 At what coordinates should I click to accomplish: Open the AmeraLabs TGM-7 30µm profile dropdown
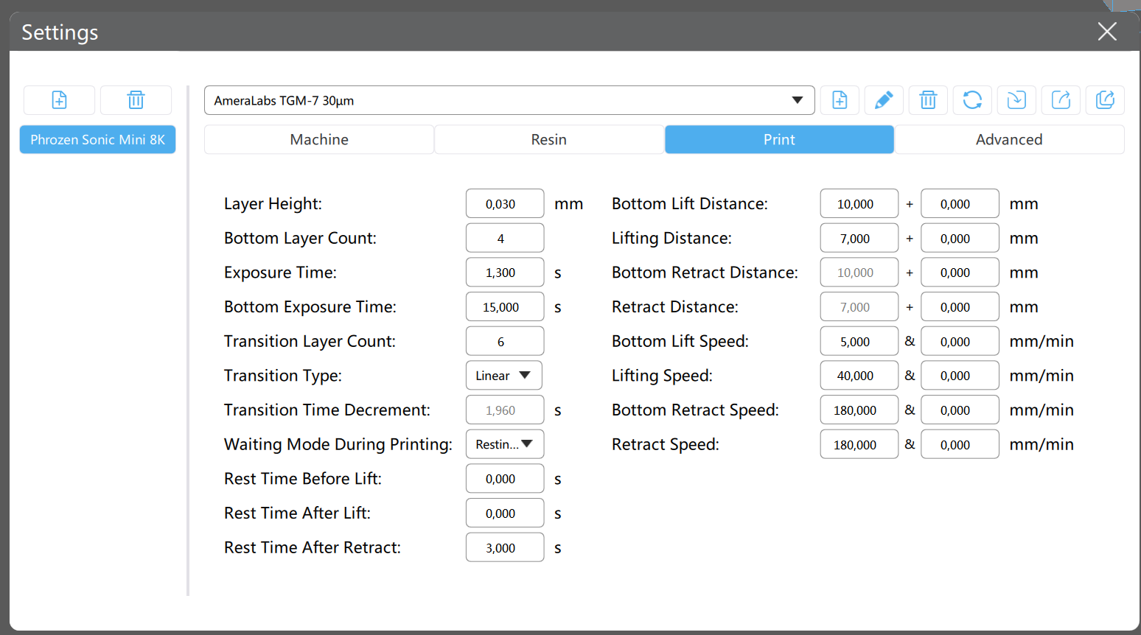tap(509, 100)
